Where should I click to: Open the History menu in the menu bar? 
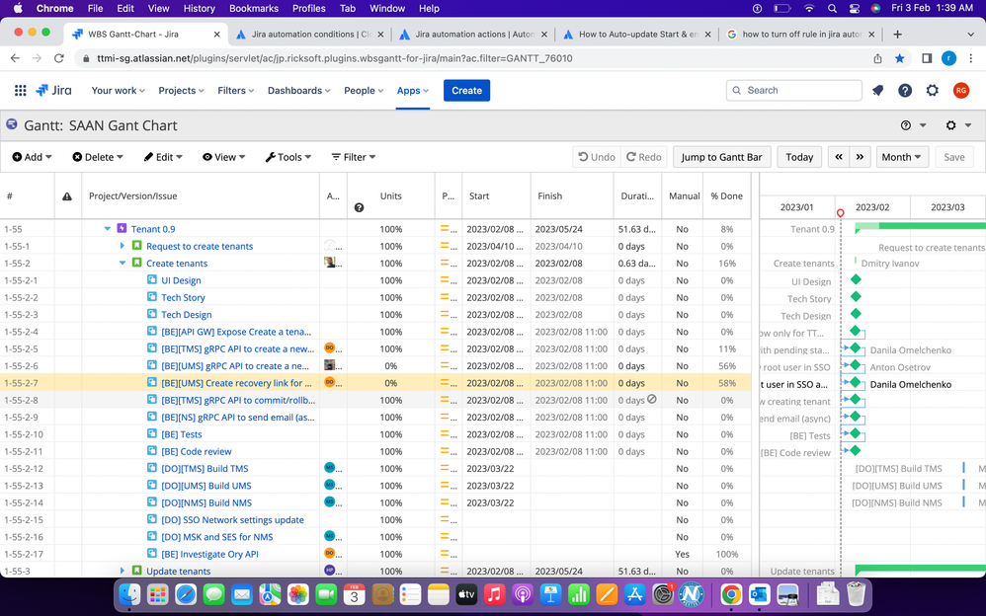[199, 8]
